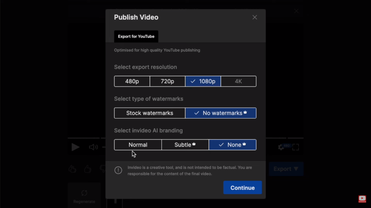Open the Export dropdown
Screen dimensions: 371x208
pyautogui.click(x=286, y=169)
